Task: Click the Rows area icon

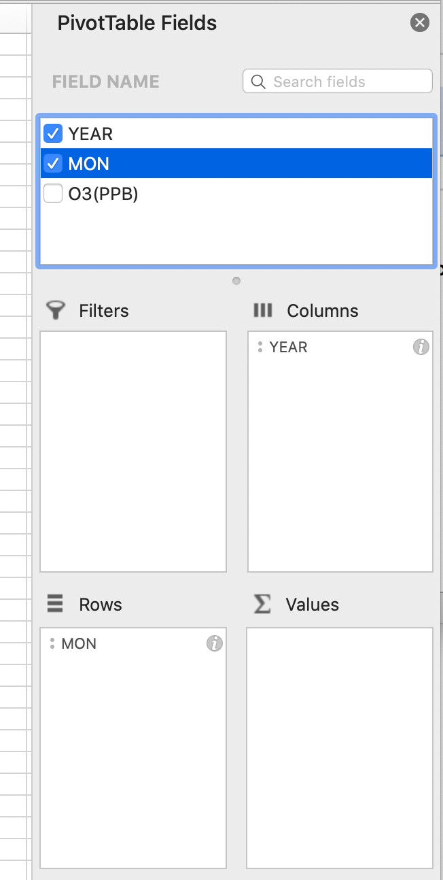Action: coord(55,604)
